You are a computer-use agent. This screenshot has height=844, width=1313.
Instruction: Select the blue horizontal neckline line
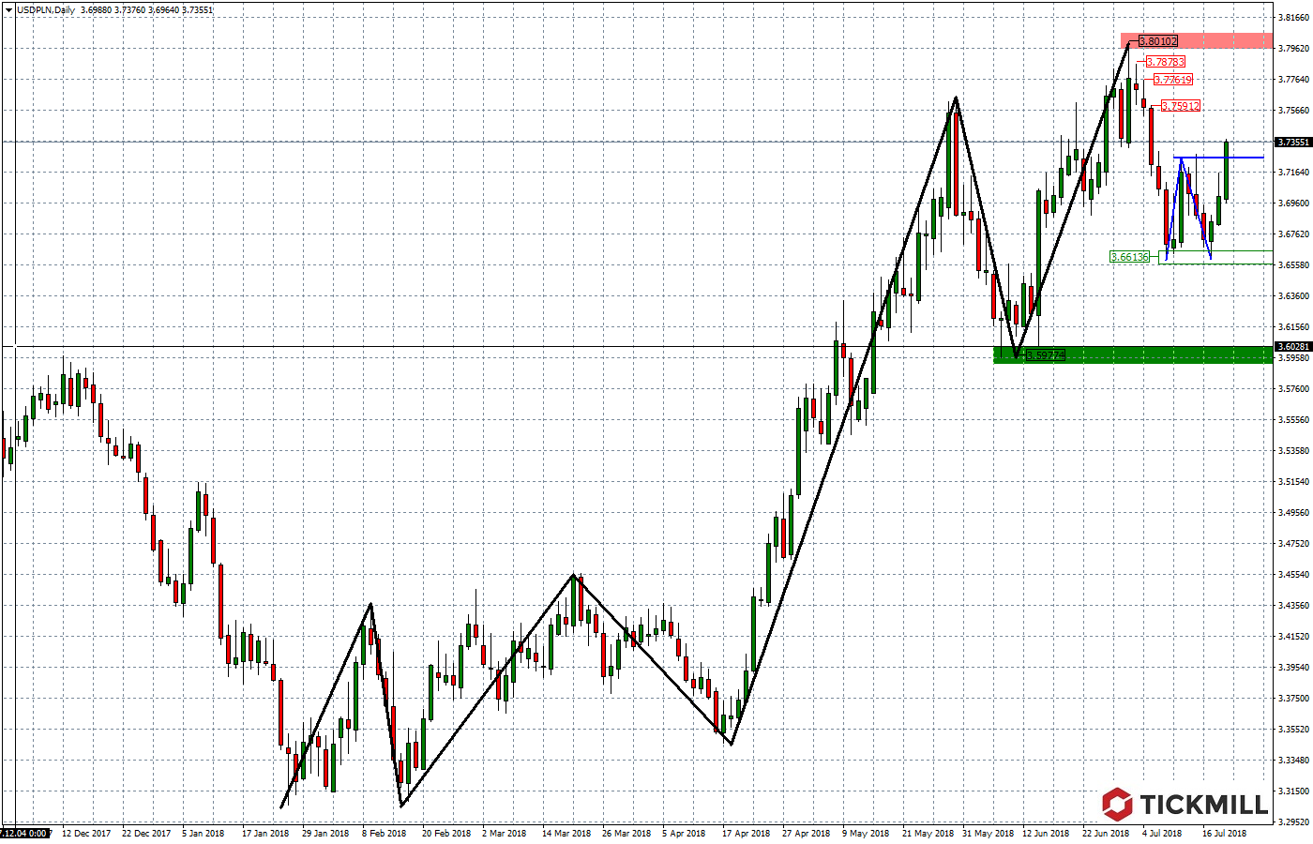pyautogui.click(x=1218, y=158)
